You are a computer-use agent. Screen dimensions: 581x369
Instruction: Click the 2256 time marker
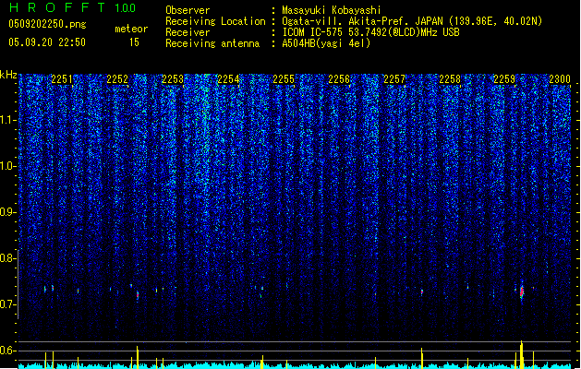[x=339, y=79]
